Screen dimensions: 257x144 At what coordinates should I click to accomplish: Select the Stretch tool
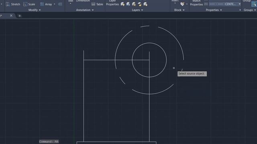tap(13, 4)
